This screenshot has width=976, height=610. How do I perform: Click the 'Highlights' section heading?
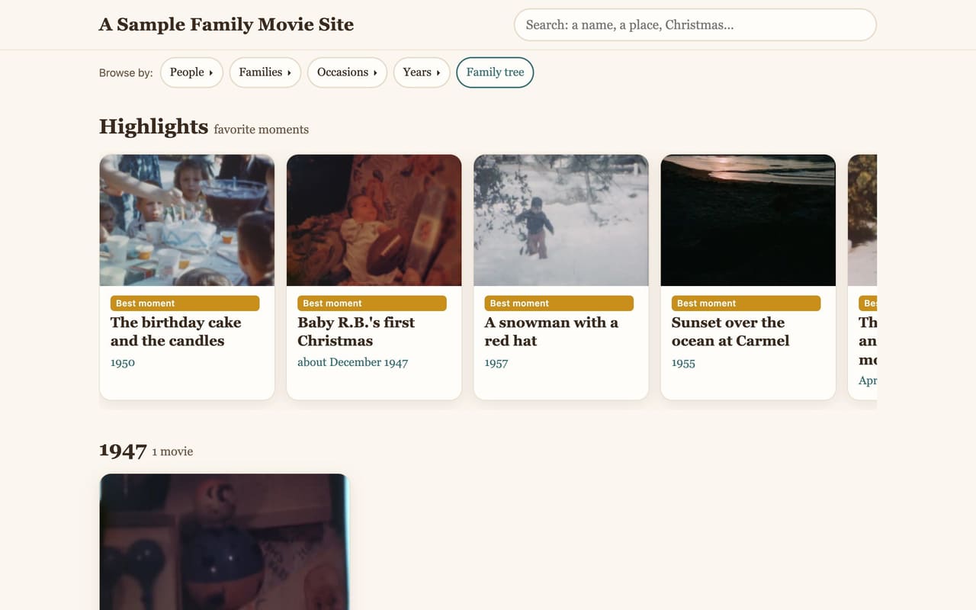coord(153,127)
